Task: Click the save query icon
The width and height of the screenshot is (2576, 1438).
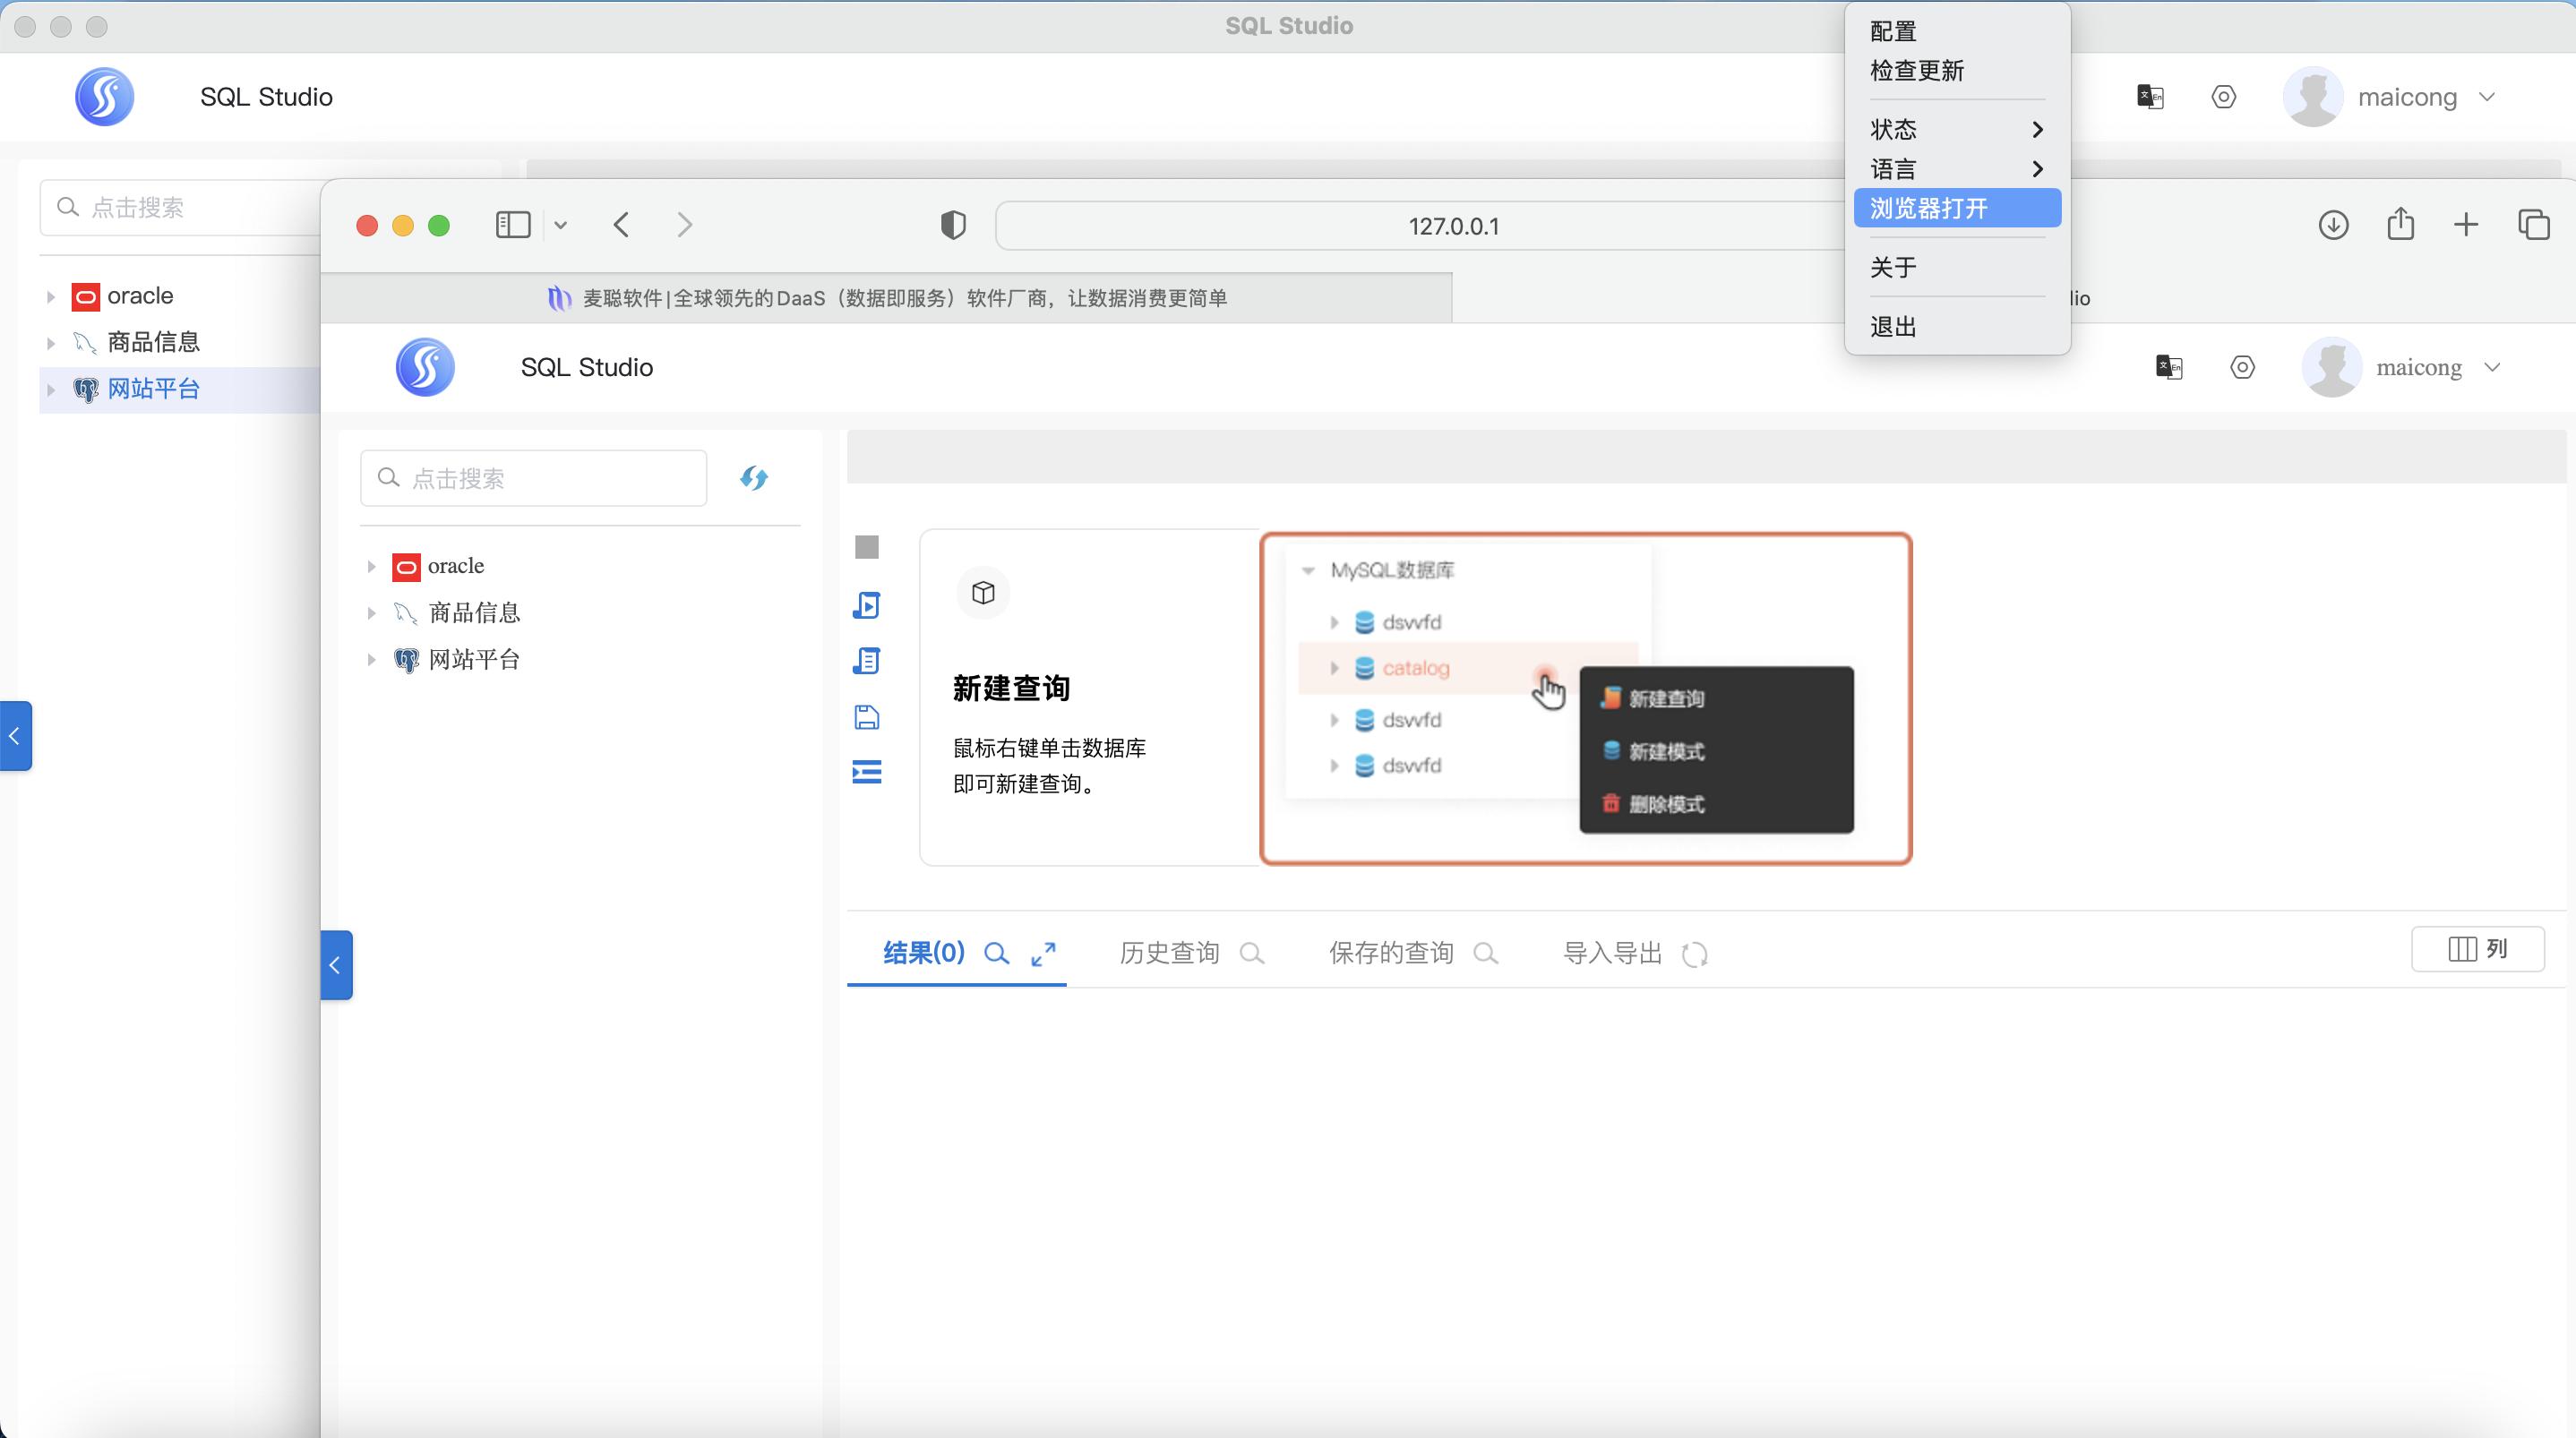Action: click(x=865, y=717)
